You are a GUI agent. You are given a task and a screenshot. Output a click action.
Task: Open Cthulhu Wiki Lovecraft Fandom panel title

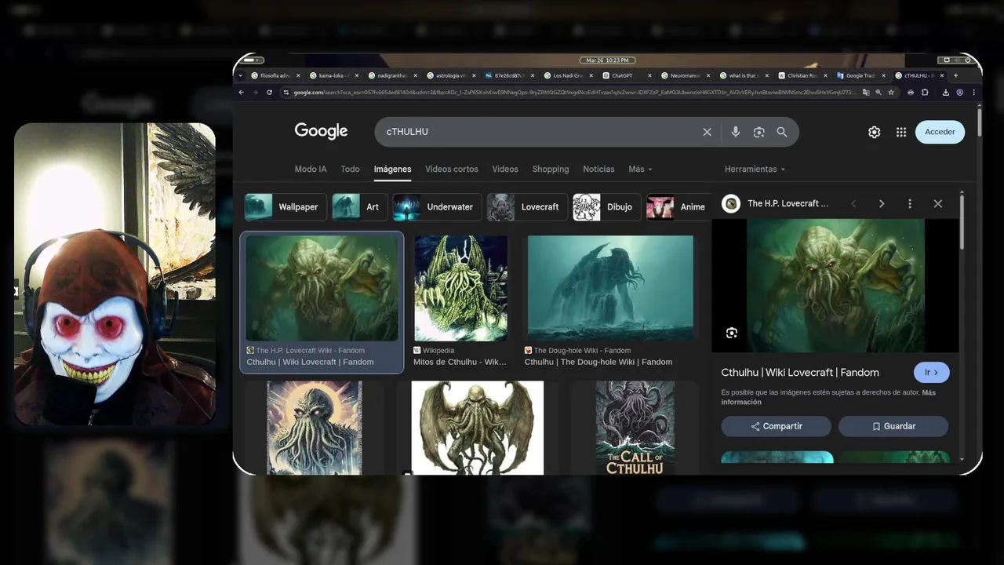[800, 372]
